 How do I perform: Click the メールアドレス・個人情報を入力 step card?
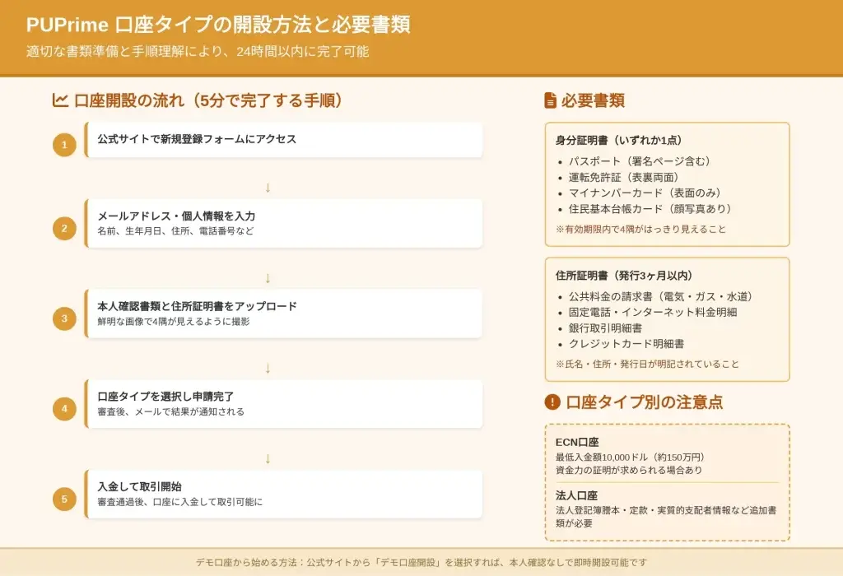pos(283,223)
